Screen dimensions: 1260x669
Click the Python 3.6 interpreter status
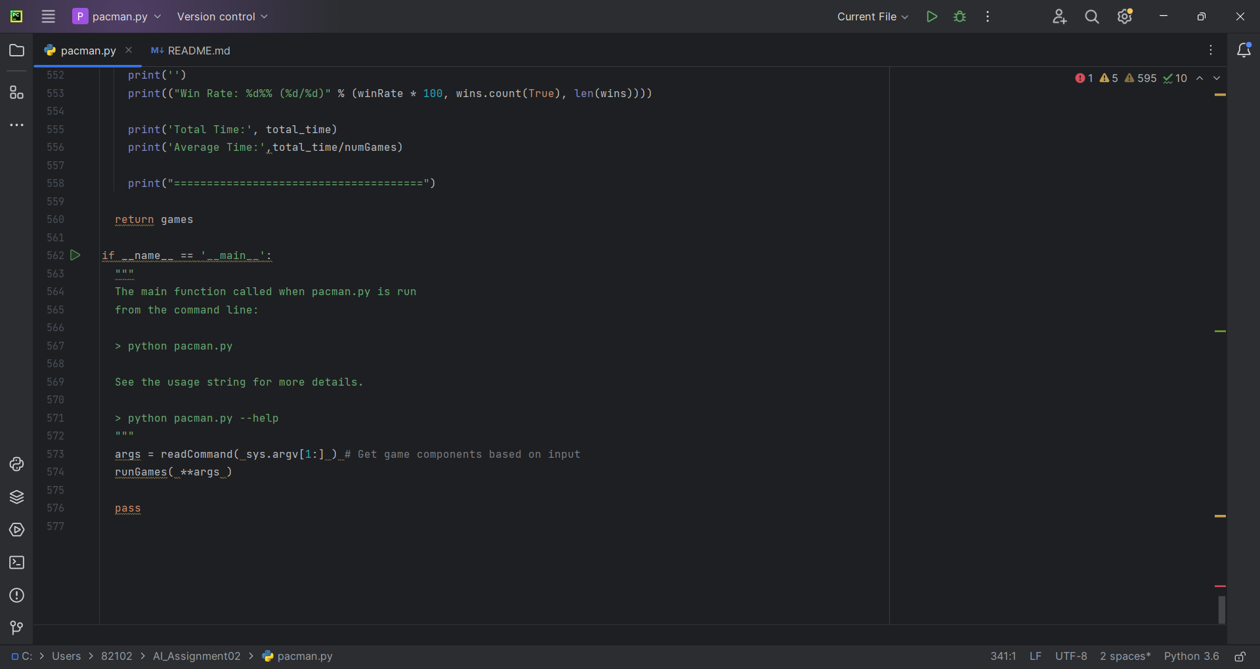(1191, 657)
